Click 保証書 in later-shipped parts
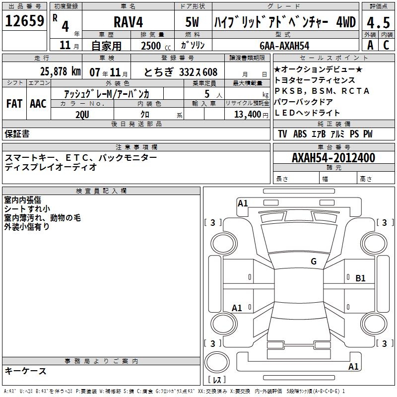 coord(17,133)
